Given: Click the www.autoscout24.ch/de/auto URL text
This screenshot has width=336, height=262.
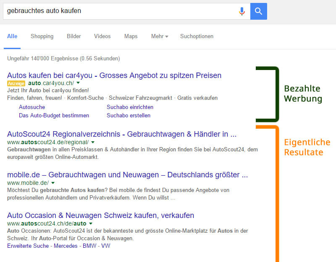Looking at the screenshot, I should pyautogui.click(x=47, y=223).
